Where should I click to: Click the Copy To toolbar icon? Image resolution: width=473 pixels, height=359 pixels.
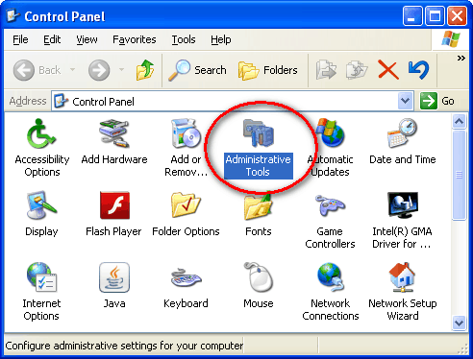click(x=357, y=70)
